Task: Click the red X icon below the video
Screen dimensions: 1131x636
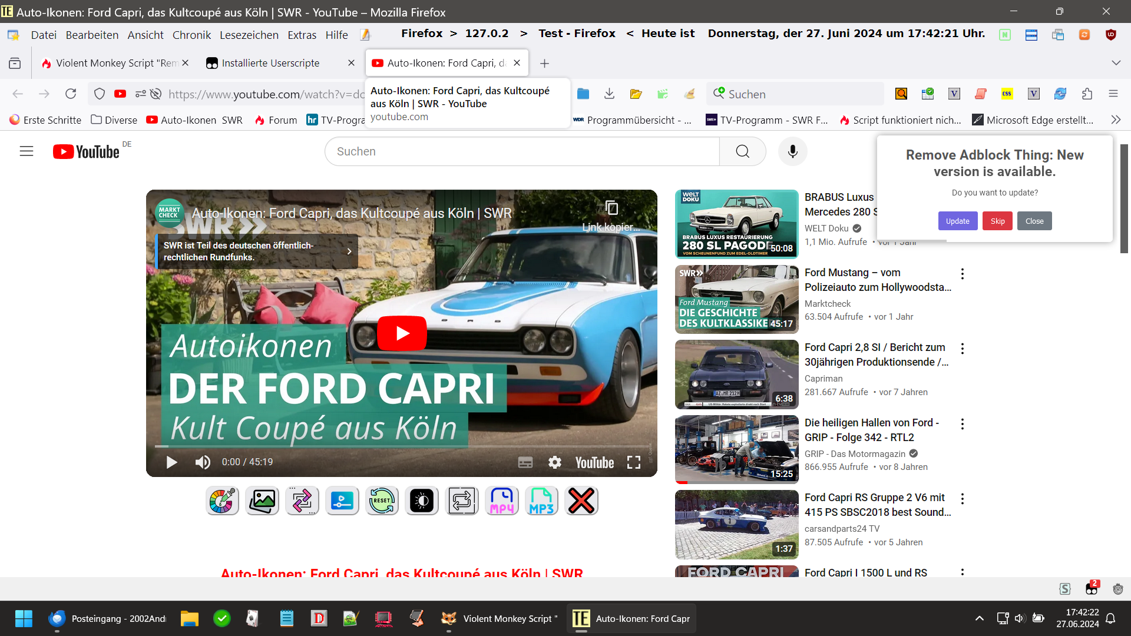Action: (581, 501)
